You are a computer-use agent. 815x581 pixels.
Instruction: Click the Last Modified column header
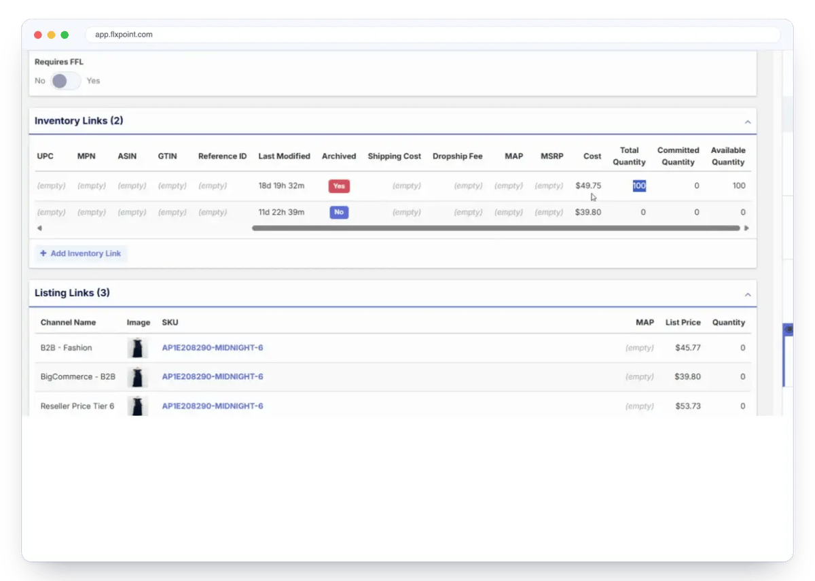[x=284, y=156]
